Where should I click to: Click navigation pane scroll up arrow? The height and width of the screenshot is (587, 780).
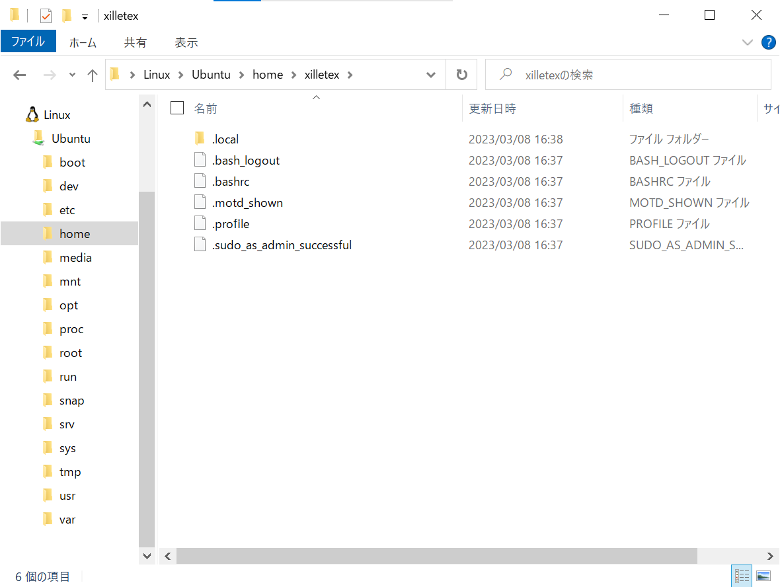[147, 104]
